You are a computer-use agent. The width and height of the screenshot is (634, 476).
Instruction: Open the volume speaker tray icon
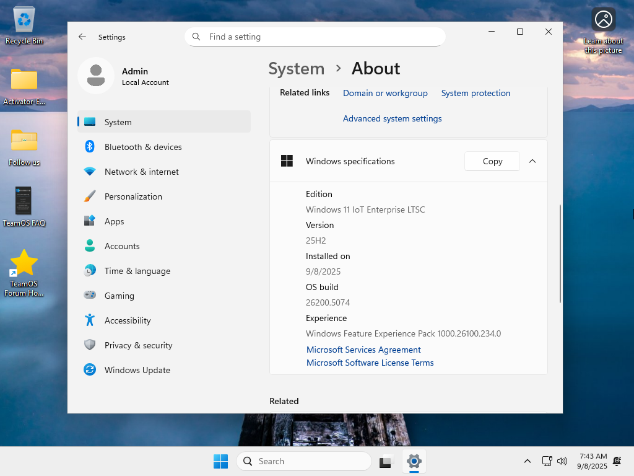click(x=562, y=461)
